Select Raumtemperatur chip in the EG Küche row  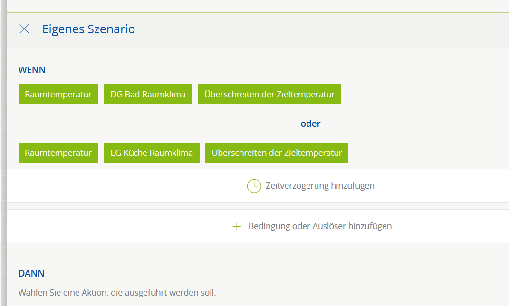[58, 153]
